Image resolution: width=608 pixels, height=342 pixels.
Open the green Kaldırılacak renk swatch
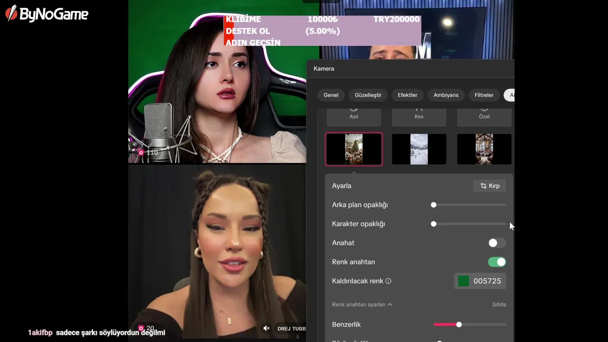[464, 281]
